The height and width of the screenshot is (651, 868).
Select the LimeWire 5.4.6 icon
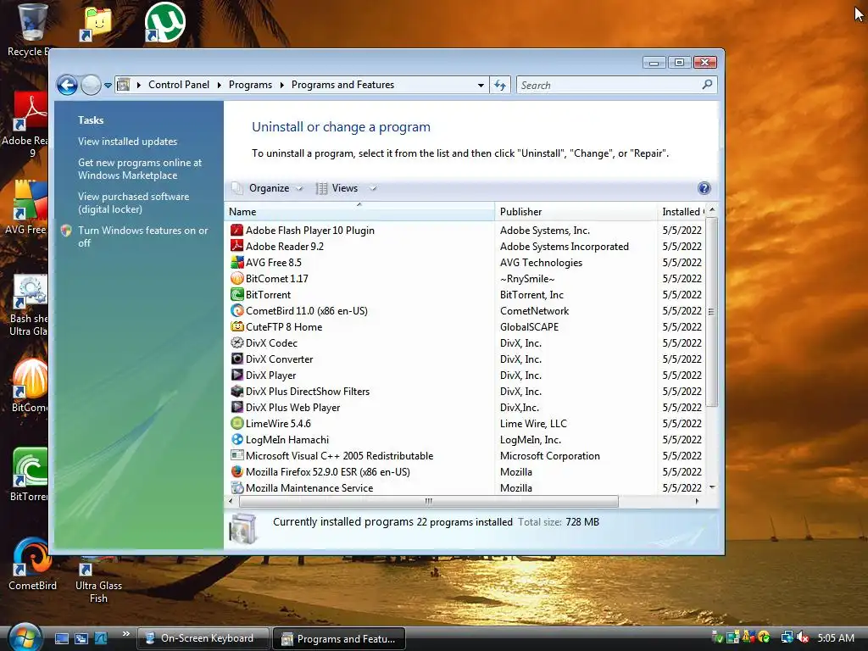pos(237,424)
